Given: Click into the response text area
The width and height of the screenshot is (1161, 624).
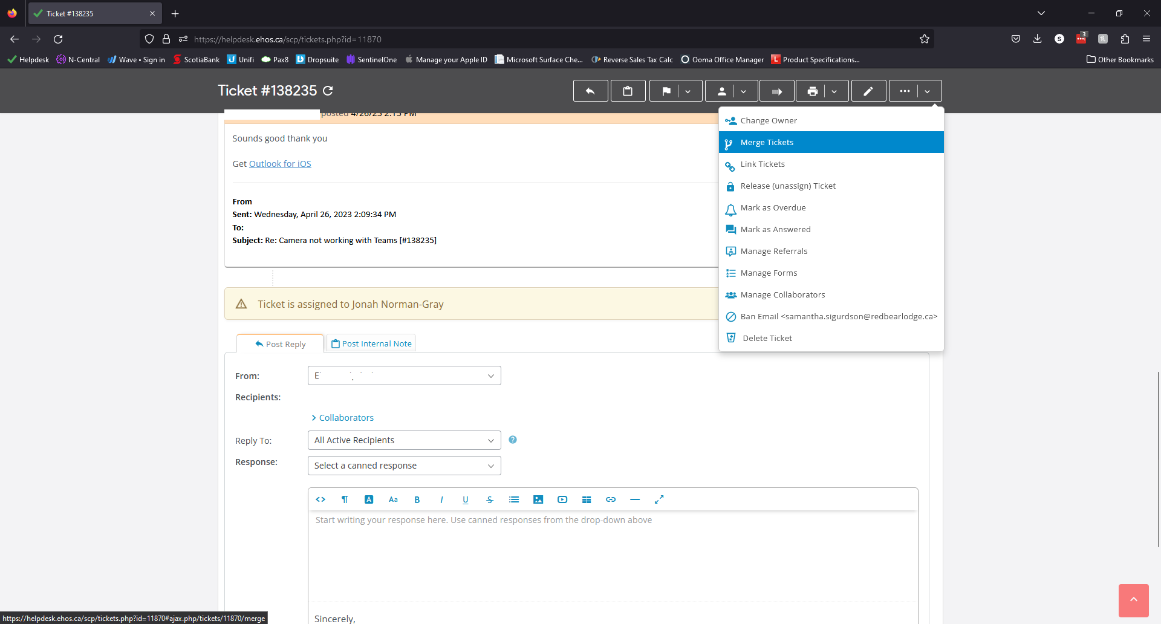Looking at the screenshot, I should pyautogui.click(x=612, y=553).
